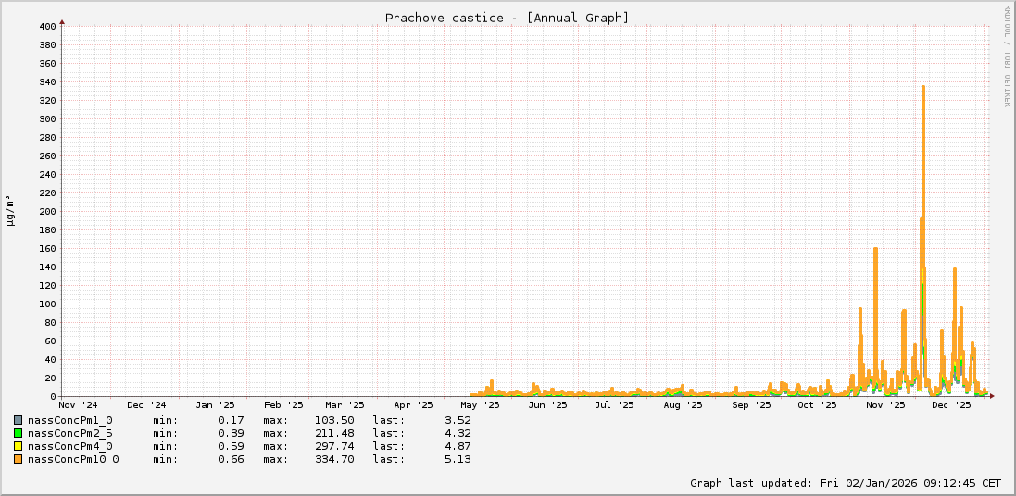Click the yellow massConcPm4_0 legend swatch
The image size is (1016, 496).
(x=18, y=446)
